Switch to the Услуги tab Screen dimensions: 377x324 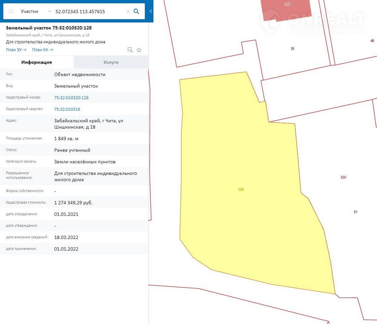tap(111, 62)
